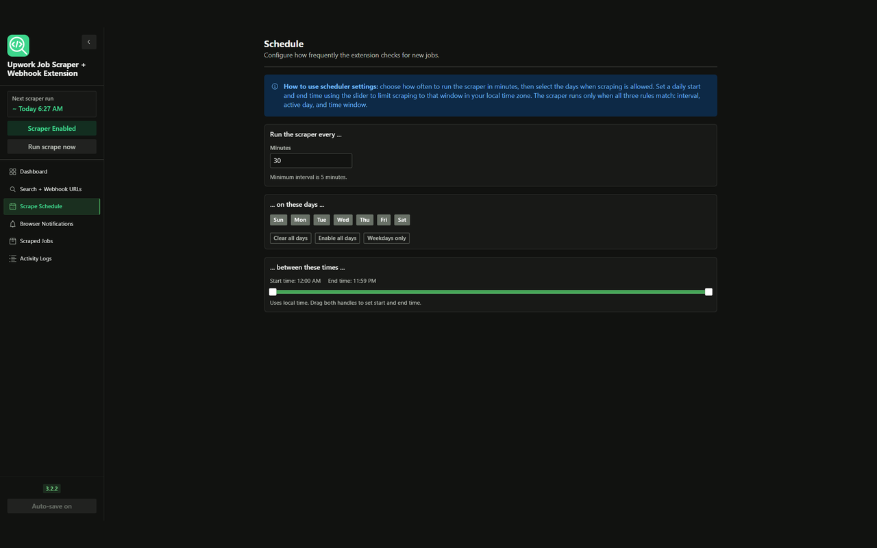The image size is (877, 548).
Task: Disable scraping on Tue
Action: click(321, 220)
